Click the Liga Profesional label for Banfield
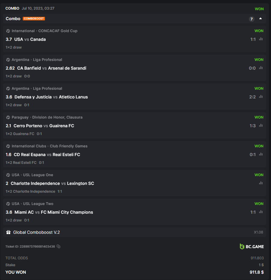Image resolution: width=271 pixels, height=280 pixels. (x=48, y=60)
